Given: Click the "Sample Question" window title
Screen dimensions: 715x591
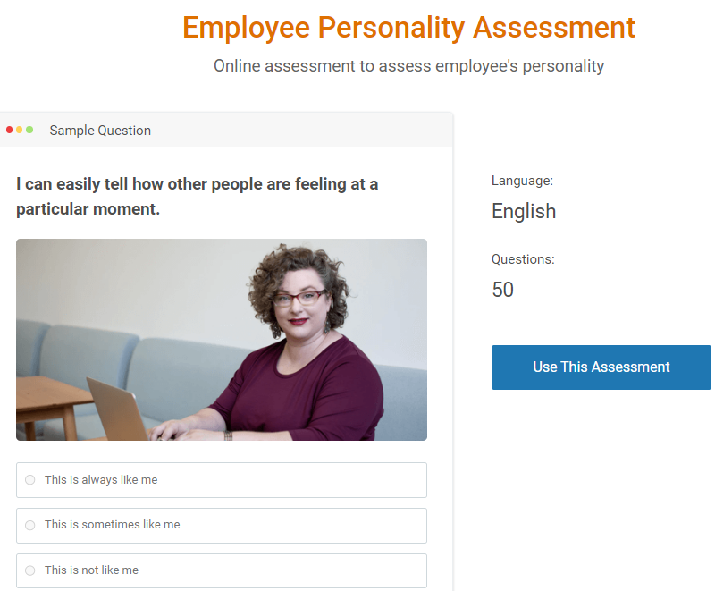Looking at the screenshot, I should 100,131.
